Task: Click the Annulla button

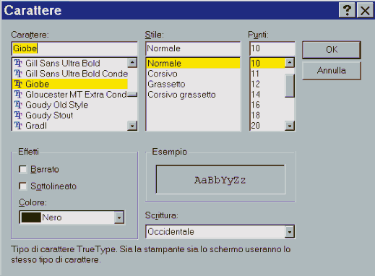Action: (x=332, y=71)
